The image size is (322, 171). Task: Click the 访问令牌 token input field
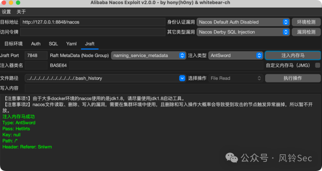click(x=93, y=32)
